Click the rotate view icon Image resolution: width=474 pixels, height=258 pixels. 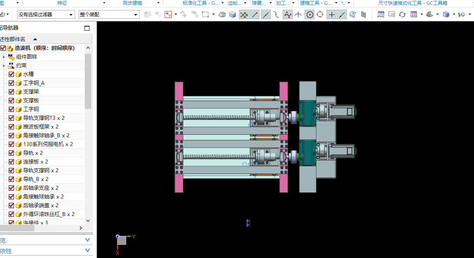point(402,14)
